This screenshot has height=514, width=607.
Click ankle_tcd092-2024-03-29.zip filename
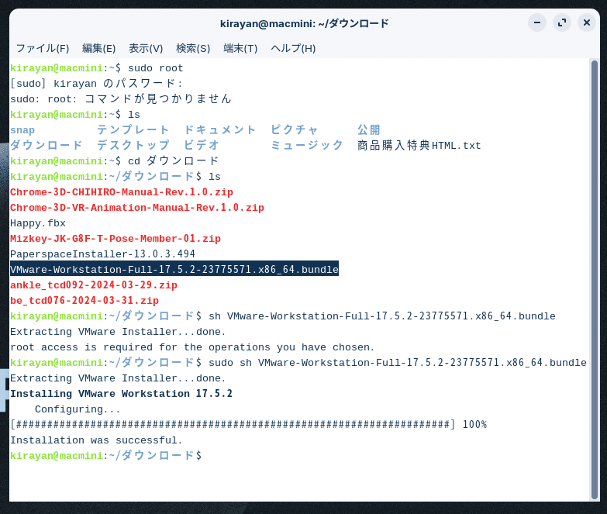tap(94, 285)
